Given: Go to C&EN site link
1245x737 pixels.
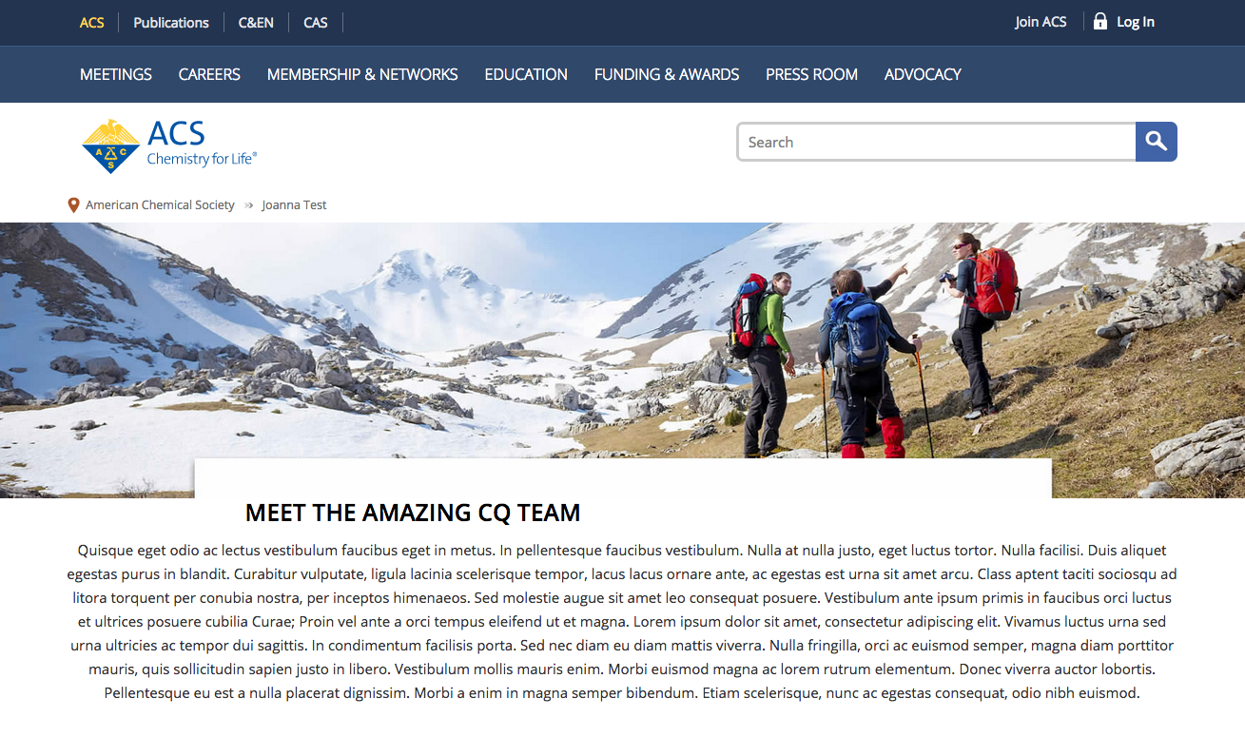Looking at the screenshot, I should [x=256, y=22].
